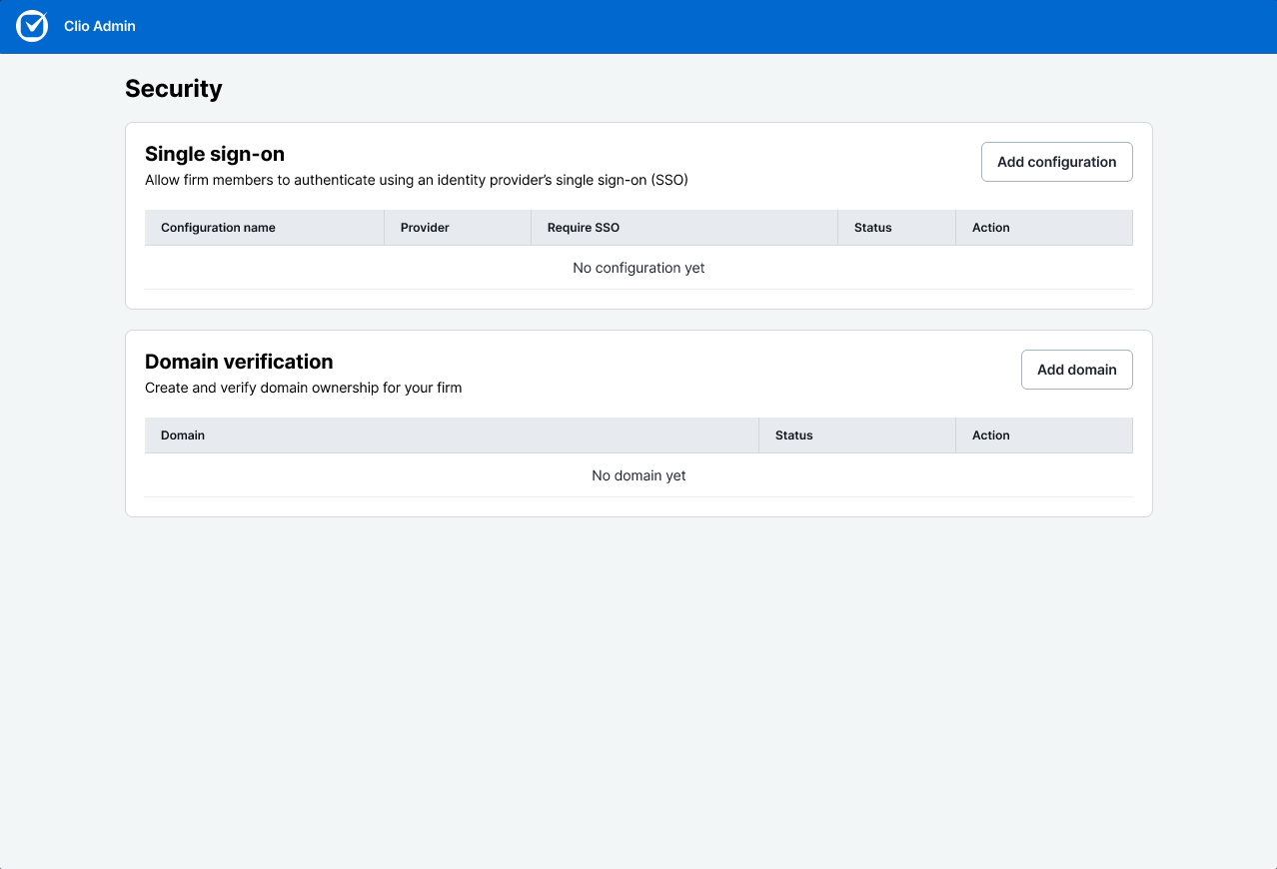Click the 'No configuration yet' row
The image size is (1277, 869).
point(638,268)
